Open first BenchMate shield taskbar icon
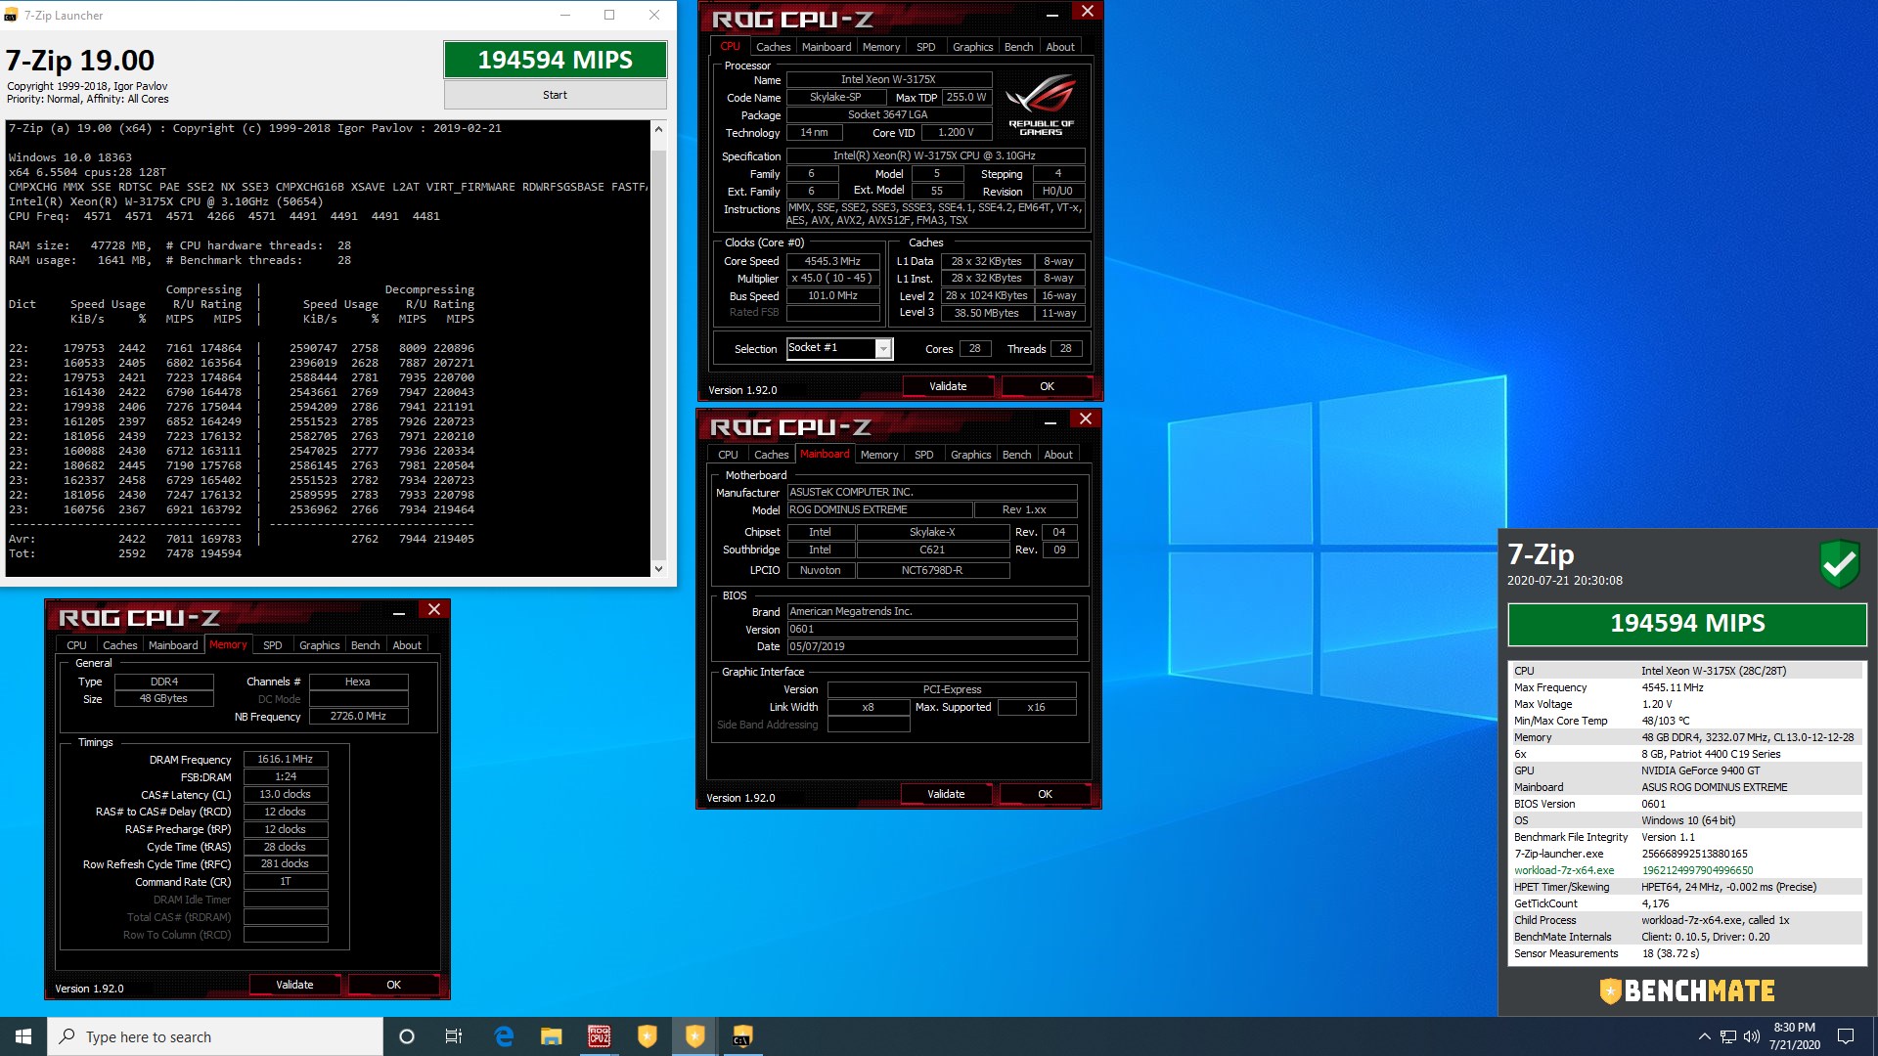This screenshot has width=1878, height=1056. [x=647, y=1036]
